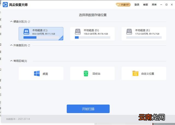Collapse the 外接盘区(0) section chevron
The width and height of the screenshot is (175, 125).
[11, 45]
